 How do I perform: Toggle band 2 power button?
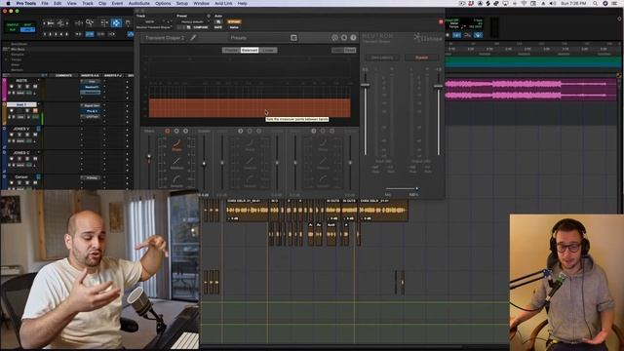tap(241, 131)
